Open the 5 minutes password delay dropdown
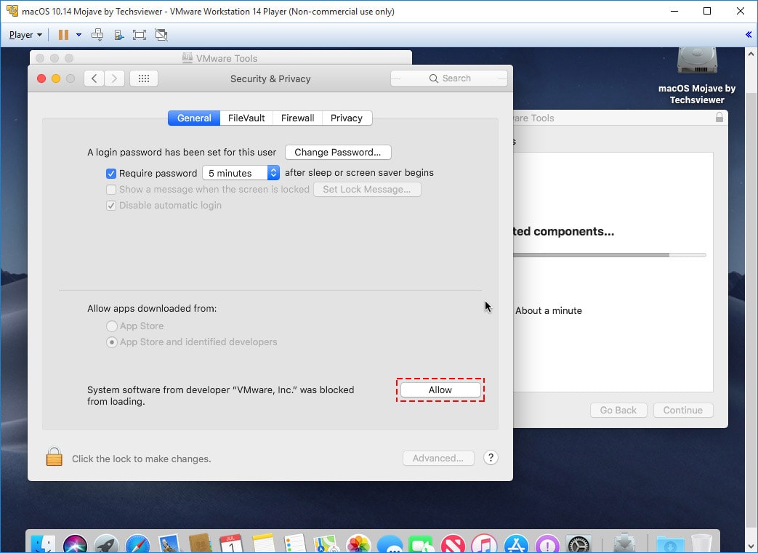The width and height of the screenshot is (758, 553). 241,173
